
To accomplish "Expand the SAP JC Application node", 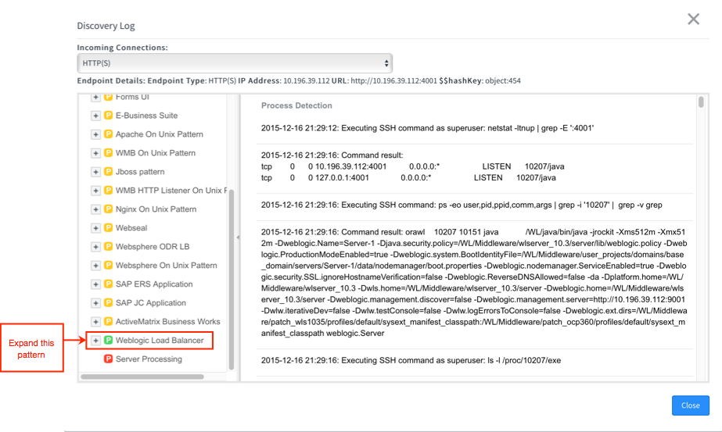I will coord(95,303).
